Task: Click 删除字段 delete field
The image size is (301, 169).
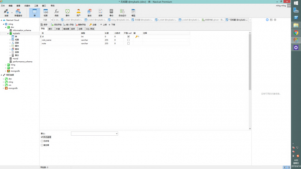Action: [80, 25]
